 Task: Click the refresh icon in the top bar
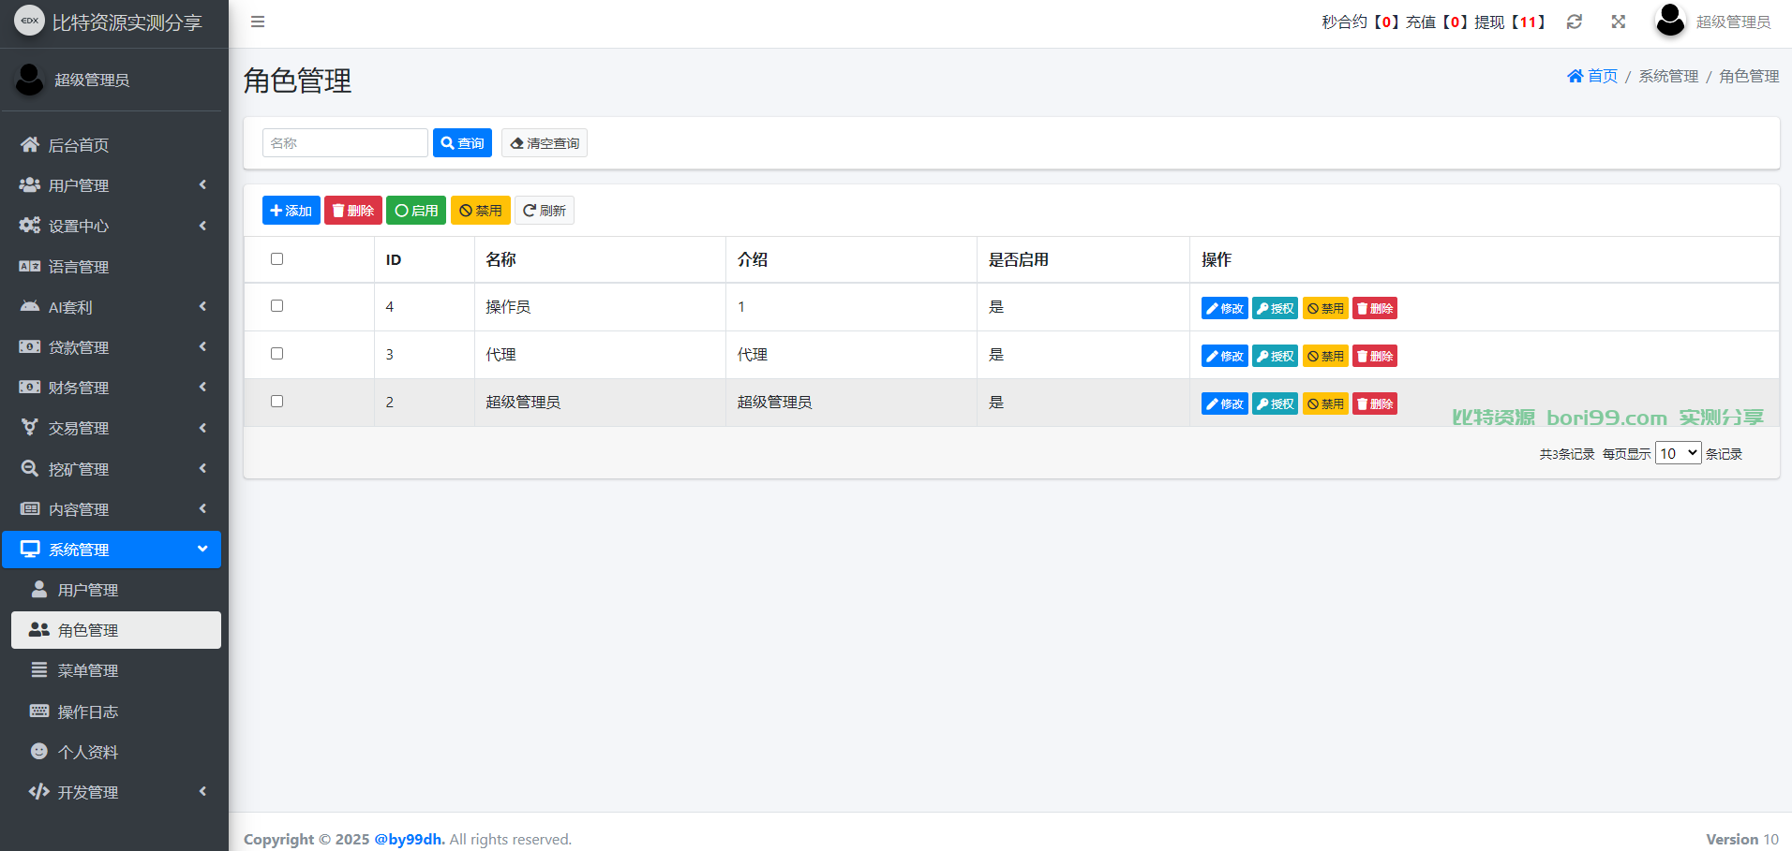[x=1575, y=22]
